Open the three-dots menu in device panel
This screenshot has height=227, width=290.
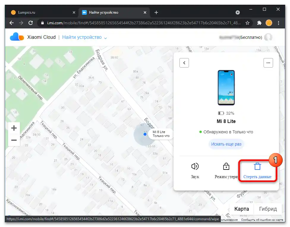[268, 63]
